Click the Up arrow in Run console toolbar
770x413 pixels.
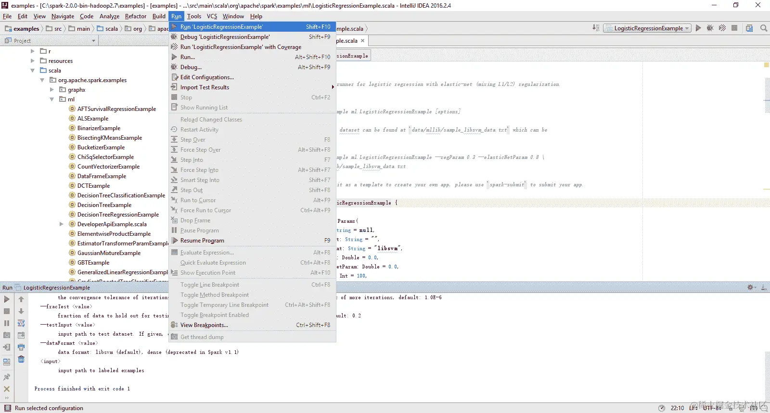pyautogui.click(x=21, y=299)
